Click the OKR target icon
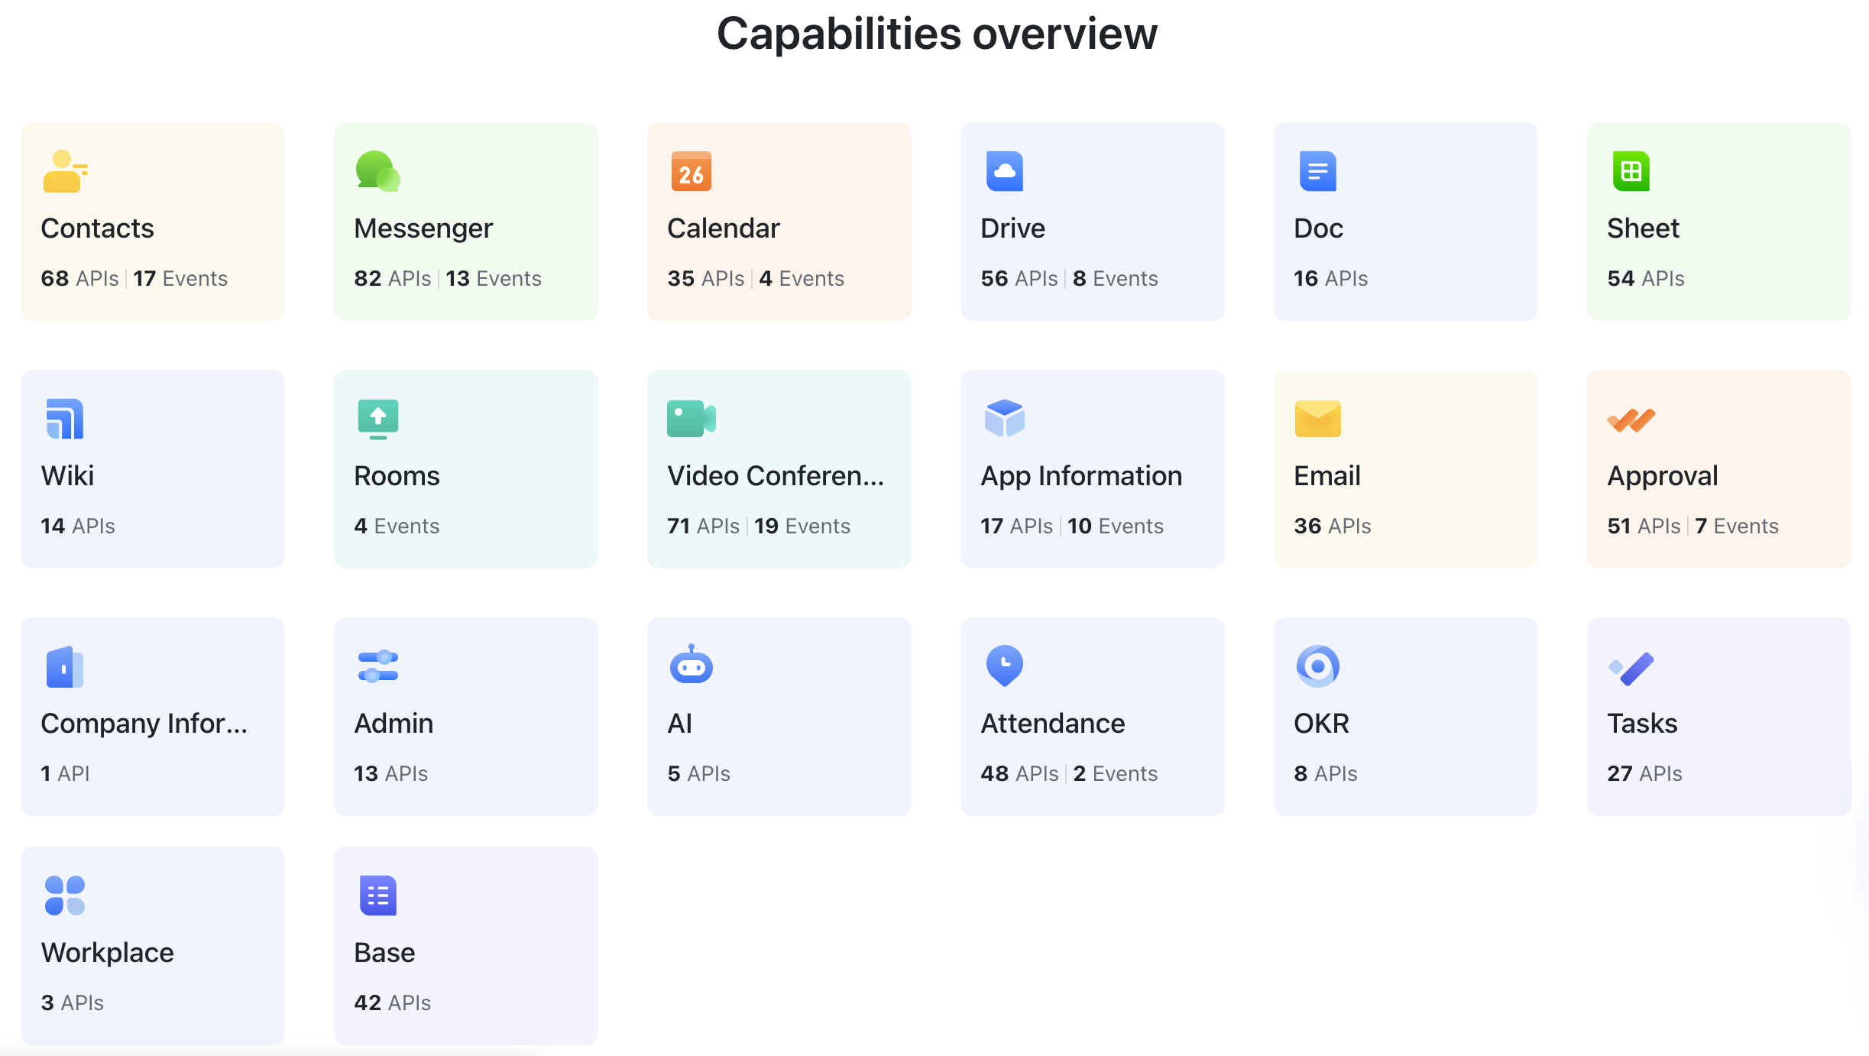This screenshot has width=1869, height=1056. [1317, 666]
